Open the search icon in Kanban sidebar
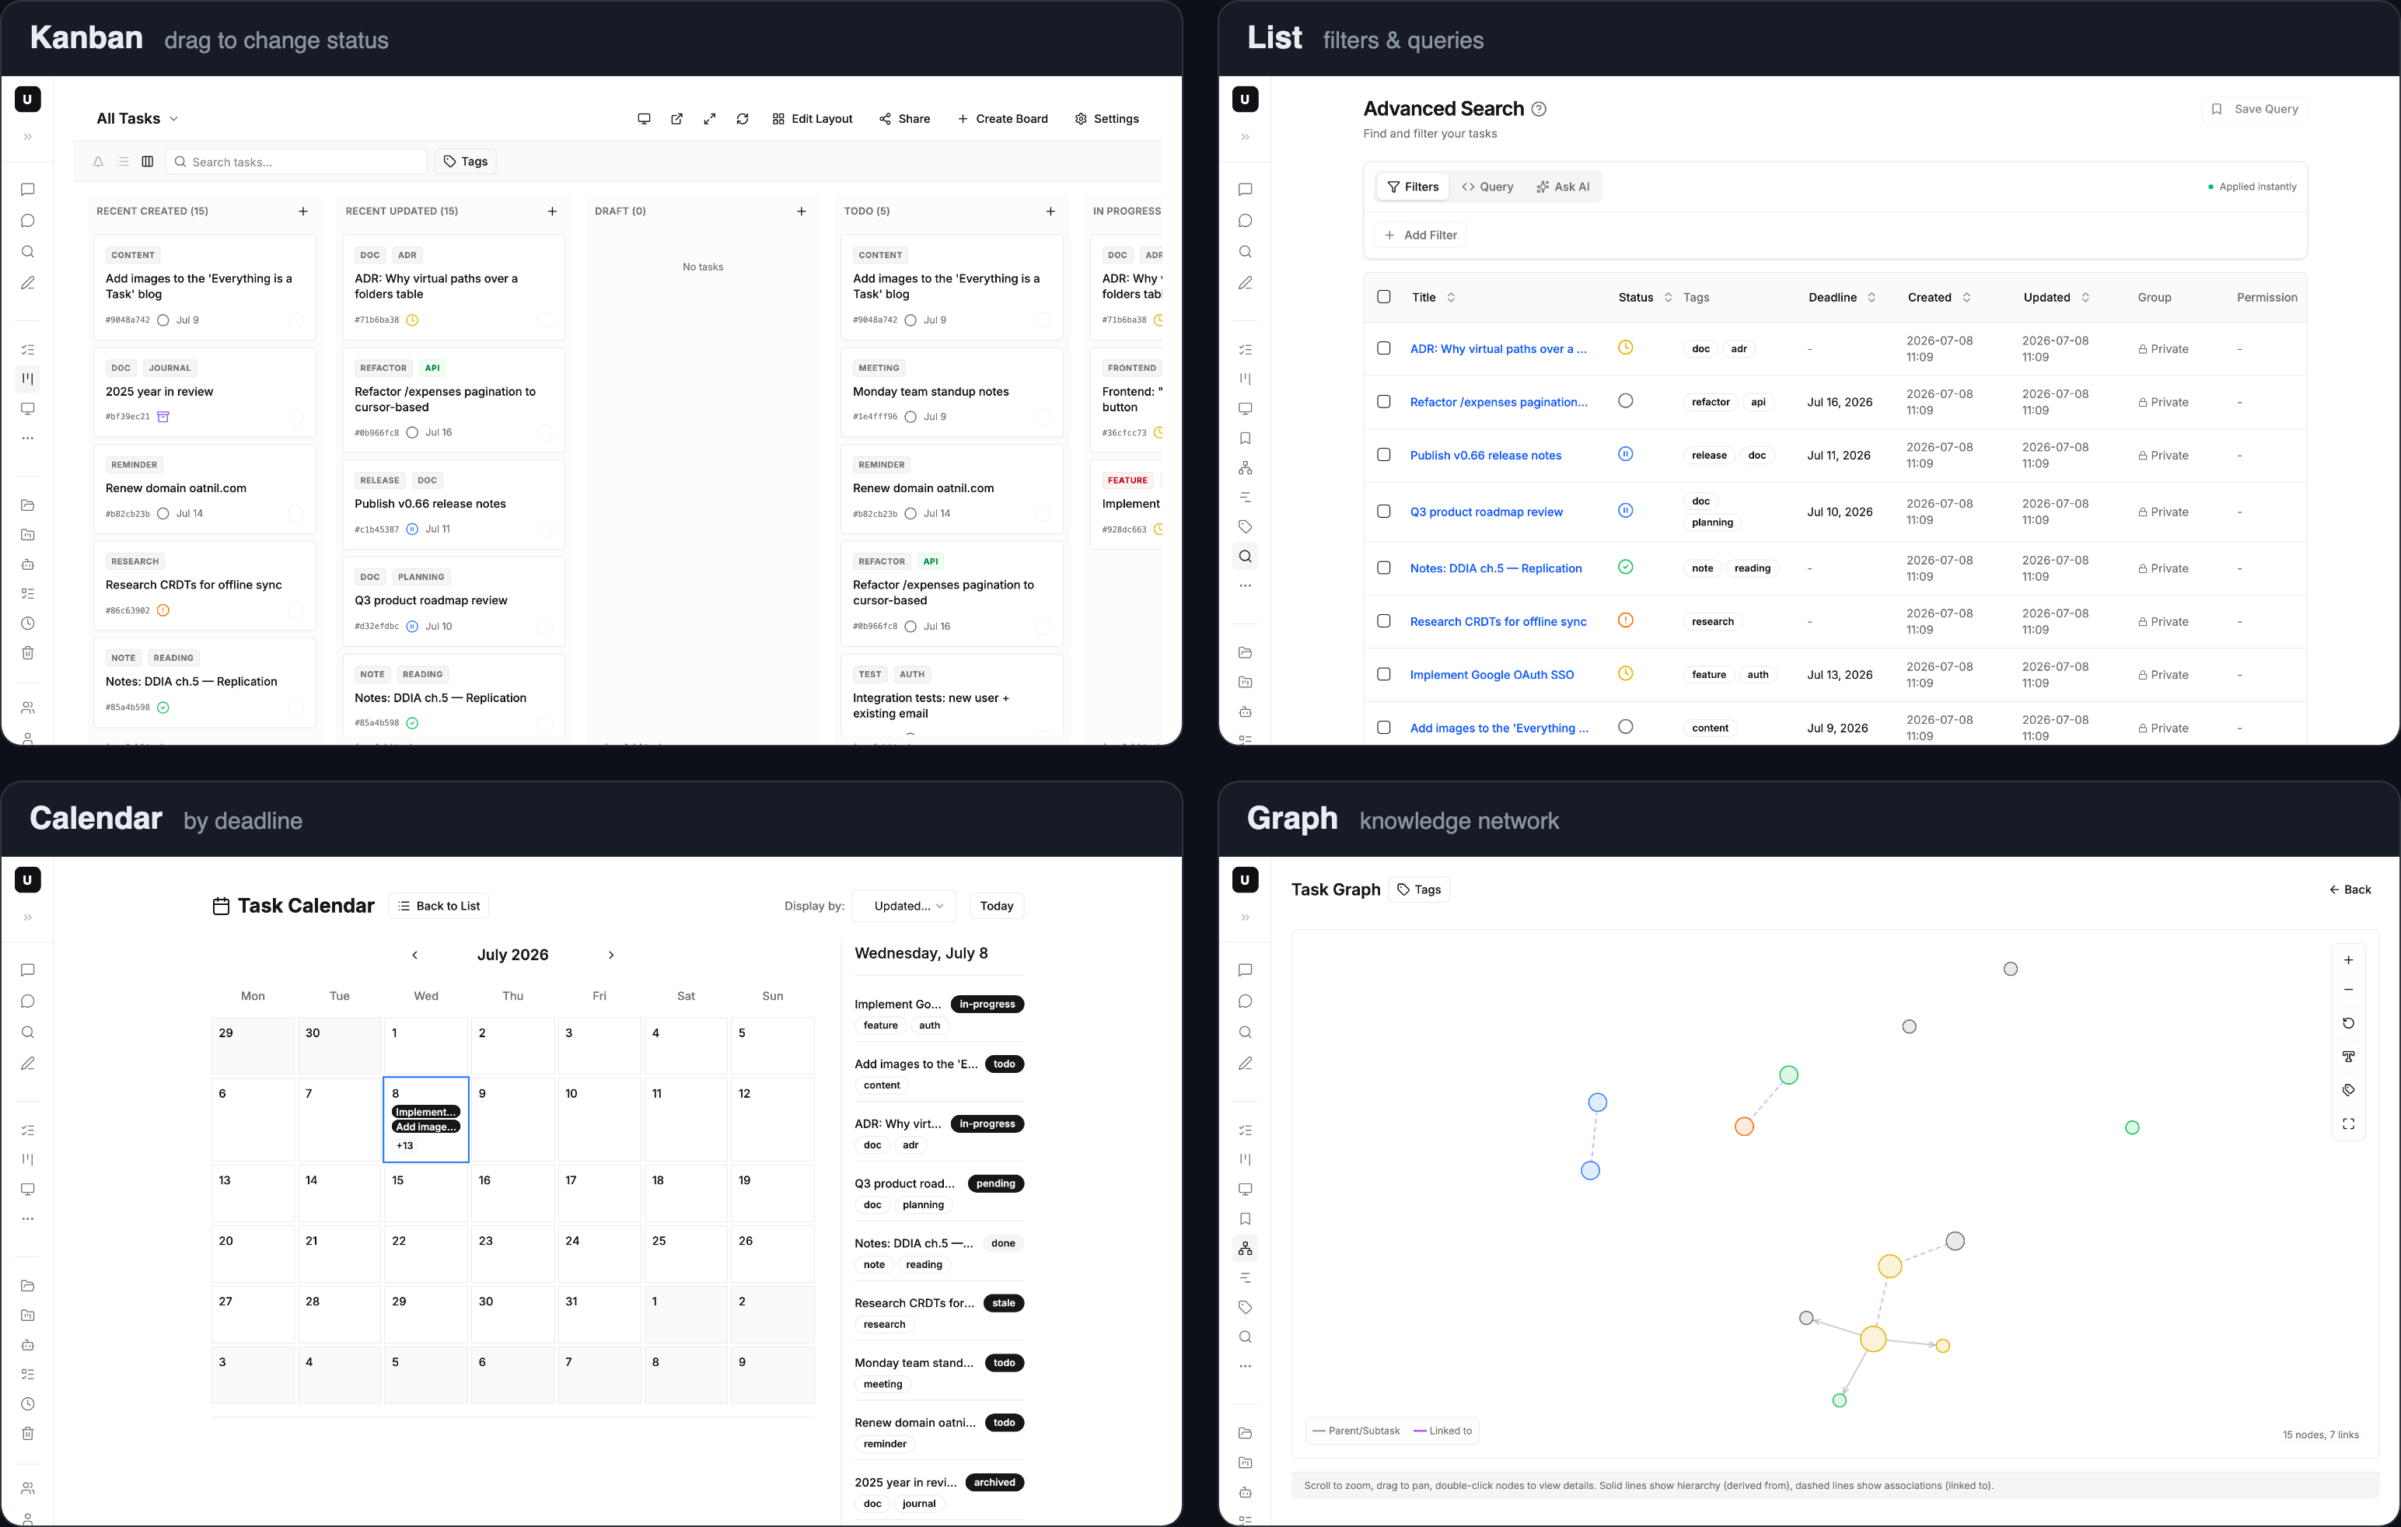The height and width of the screenshot is (1527, 2401). (x=28, y=252)
